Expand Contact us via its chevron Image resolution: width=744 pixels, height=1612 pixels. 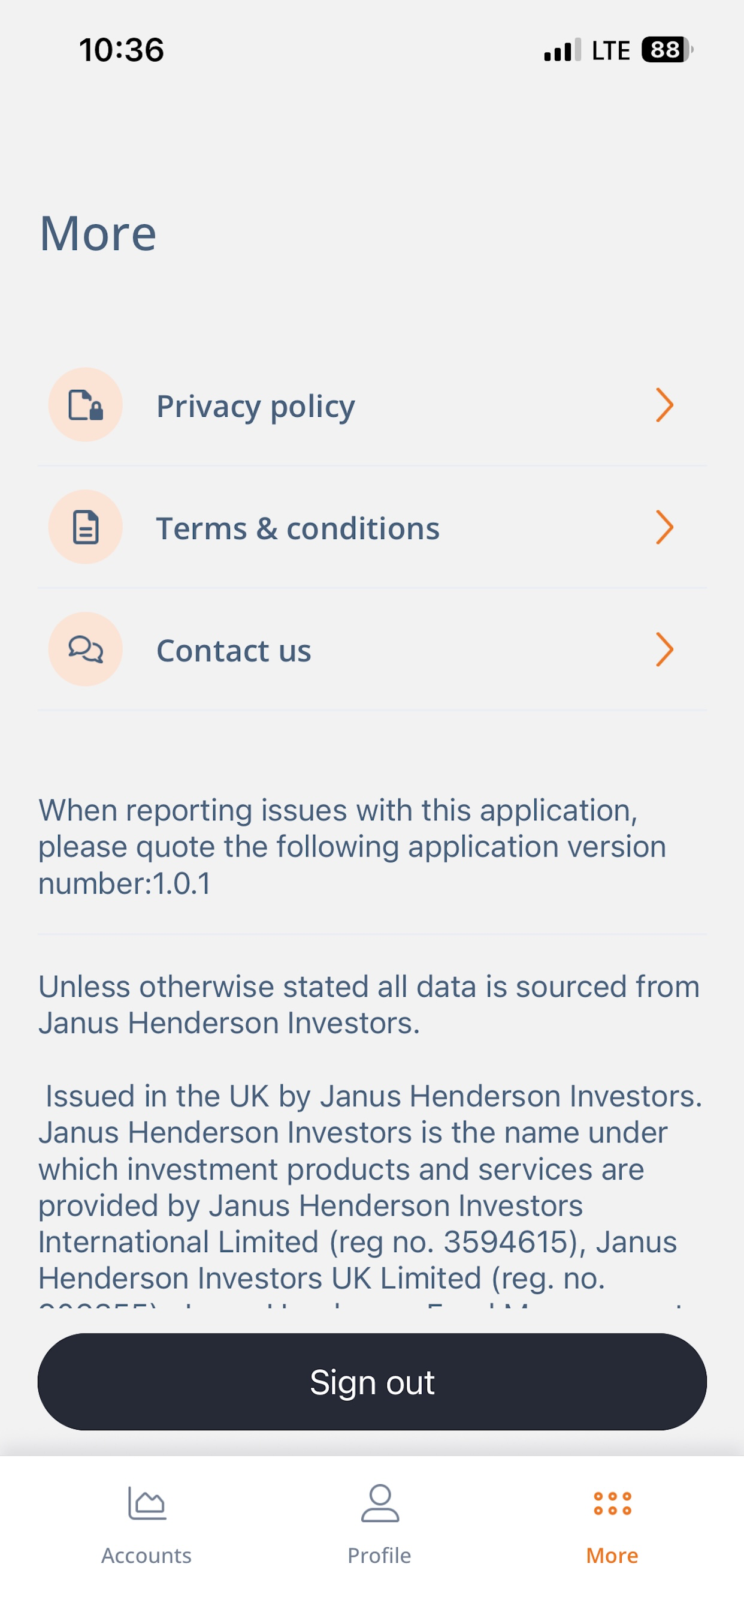(x=664, y=649)
